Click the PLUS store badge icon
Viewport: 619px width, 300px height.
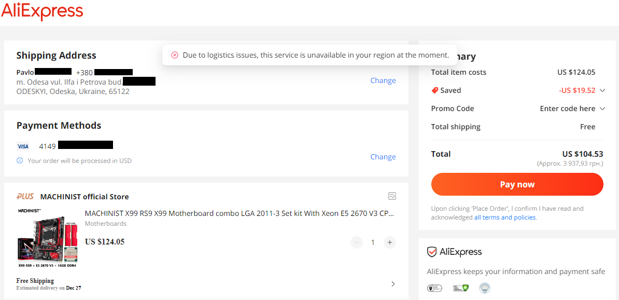coord(25,196)
